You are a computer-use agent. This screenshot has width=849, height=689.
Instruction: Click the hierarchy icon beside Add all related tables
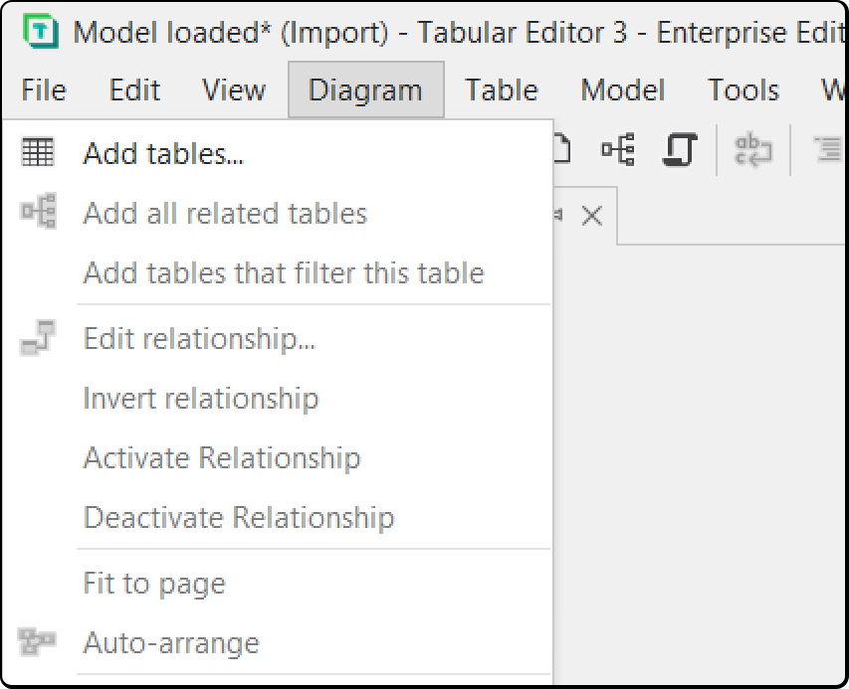click(38, 211)
